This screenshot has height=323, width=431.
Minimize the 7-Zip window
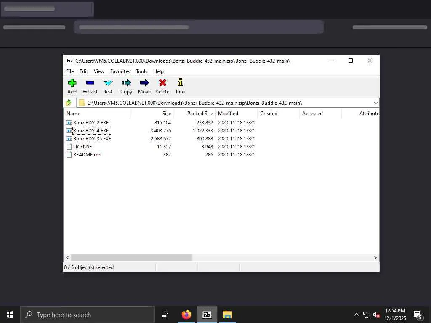(332, 61)
